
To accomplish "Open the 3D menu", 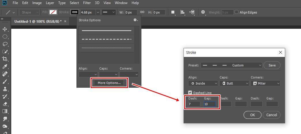I will coord(97,3).
